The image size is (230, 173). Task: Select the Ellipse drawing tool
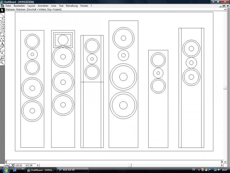click(2, 30)
